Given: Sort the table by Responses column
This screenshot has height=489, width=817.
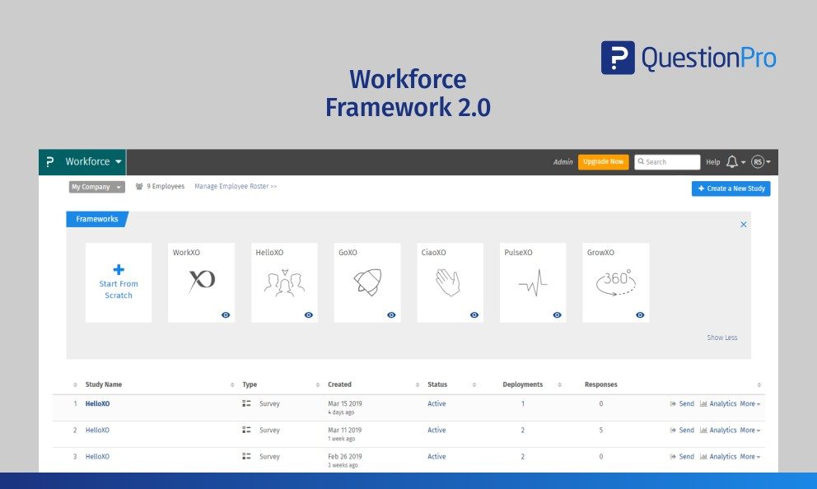Looking at the screenshot, I should pyautogui.click(x=600, y=384).
